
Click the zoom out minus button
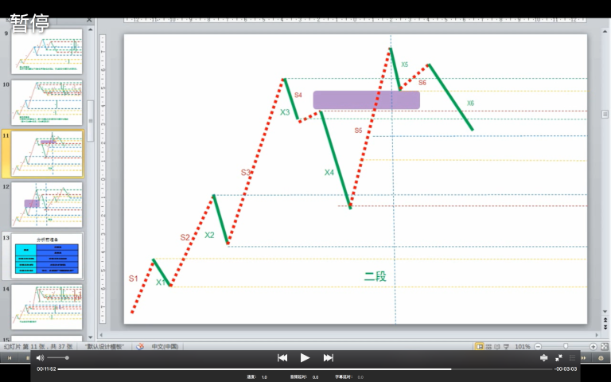(538, 347)
